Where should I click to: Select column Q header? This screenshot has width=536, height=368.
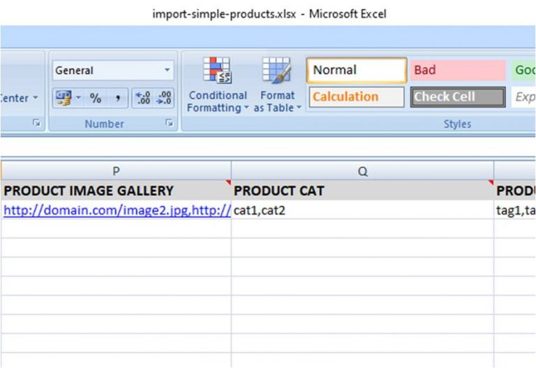[x=363, y=170]
